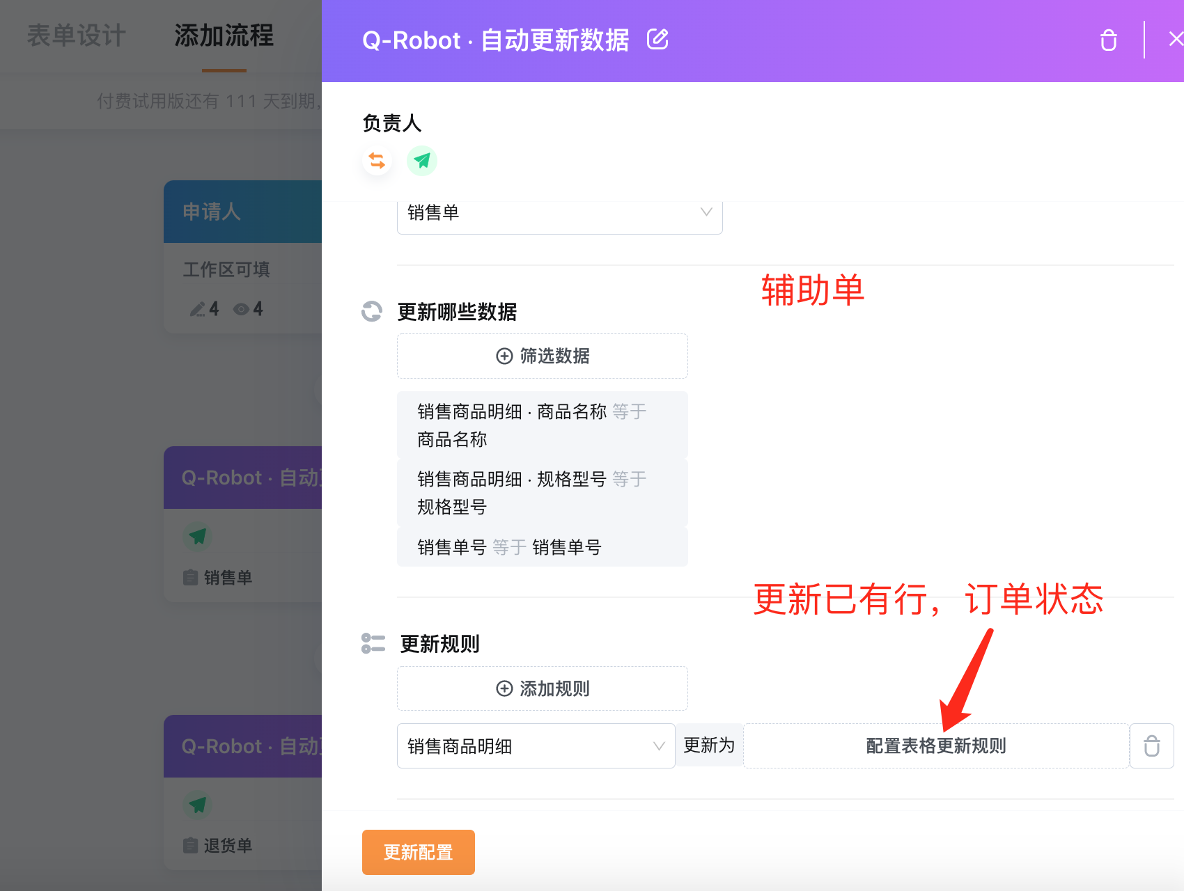
Task: Select the 商品名称 filter condition row
Action: (x=543, y=425)
